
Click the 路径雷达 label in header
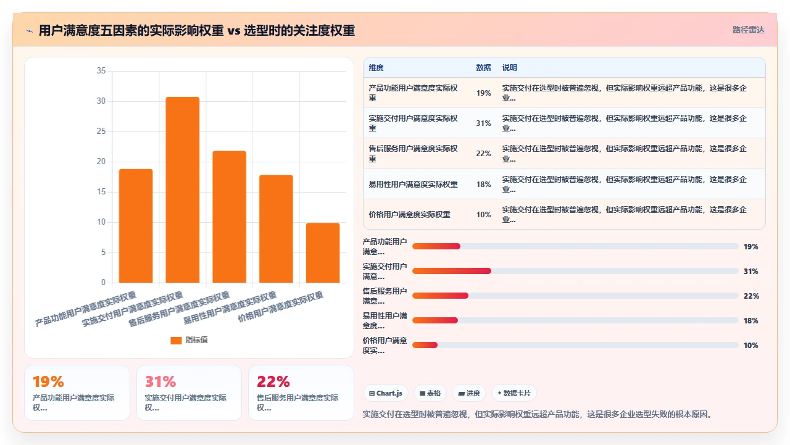coord(748,30)
